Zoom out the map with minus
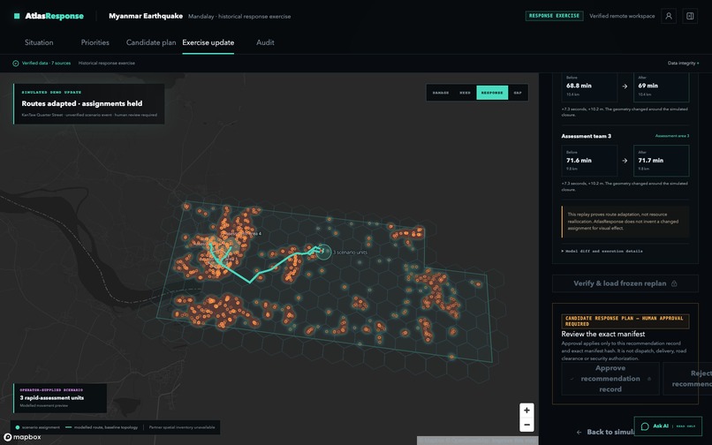Image resolution: width=712 pixels, height=445 pixels. 526,425
